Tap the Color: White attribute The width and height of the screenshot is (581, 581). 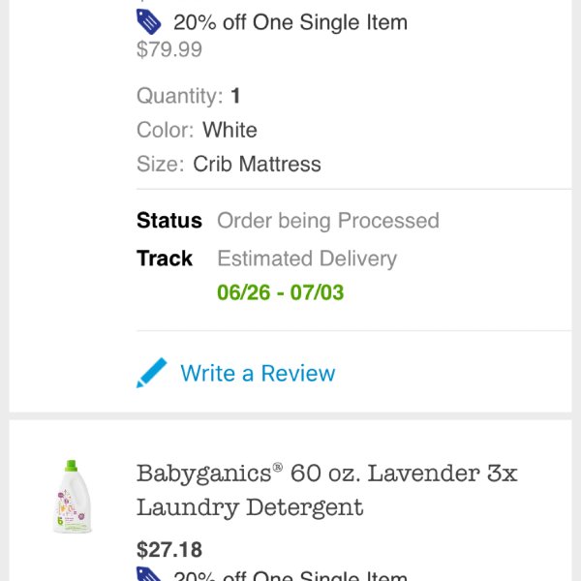point(197,130)
